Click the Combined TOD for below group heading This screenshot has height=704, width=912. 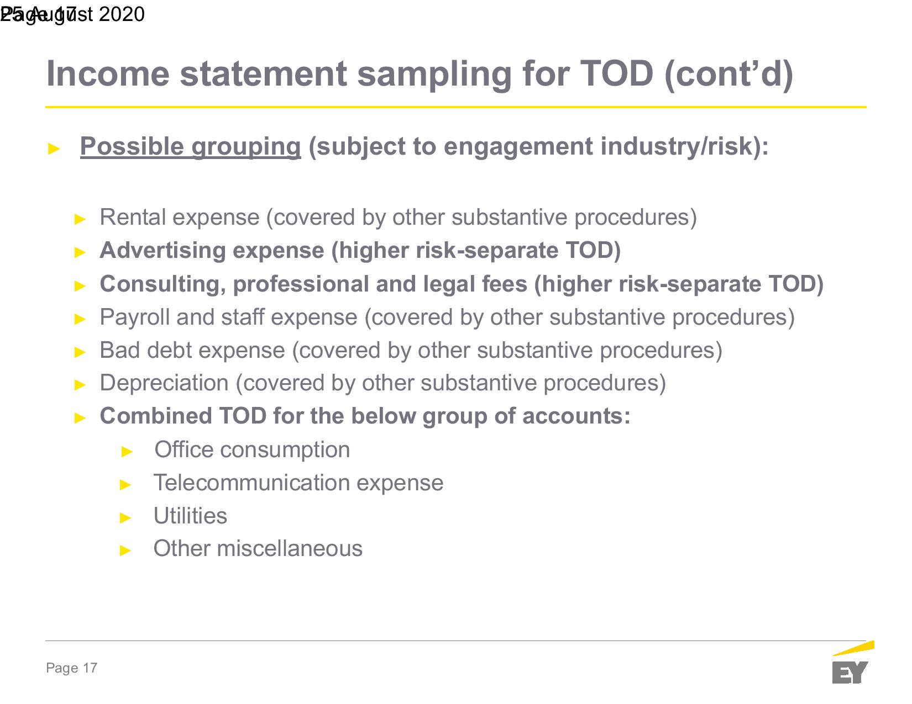tap(365, 416)
